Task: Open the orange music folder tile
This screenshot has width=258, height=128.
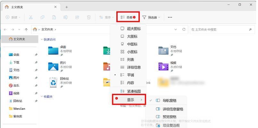Action: pyautogui.click(x=107, y=67)
